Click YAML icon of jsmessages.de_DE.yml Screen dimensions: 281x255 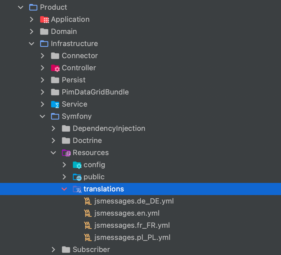pyautogui.click(x=88, y=201)
